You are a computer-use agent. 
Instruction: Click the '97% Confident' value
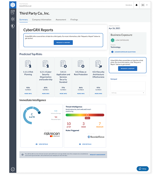[x=98, y=89]
